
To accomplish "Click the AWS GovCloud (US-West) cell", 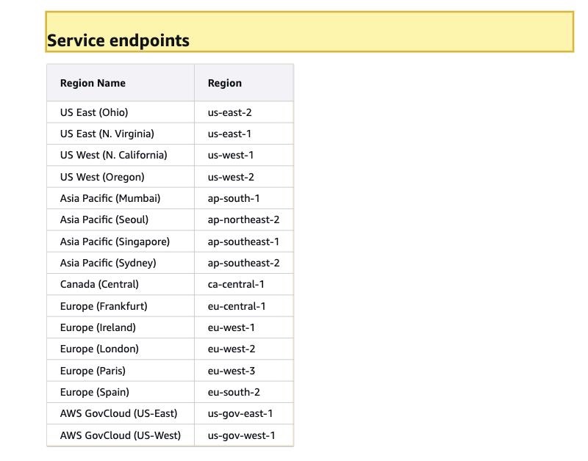I will tap(121, 435).
